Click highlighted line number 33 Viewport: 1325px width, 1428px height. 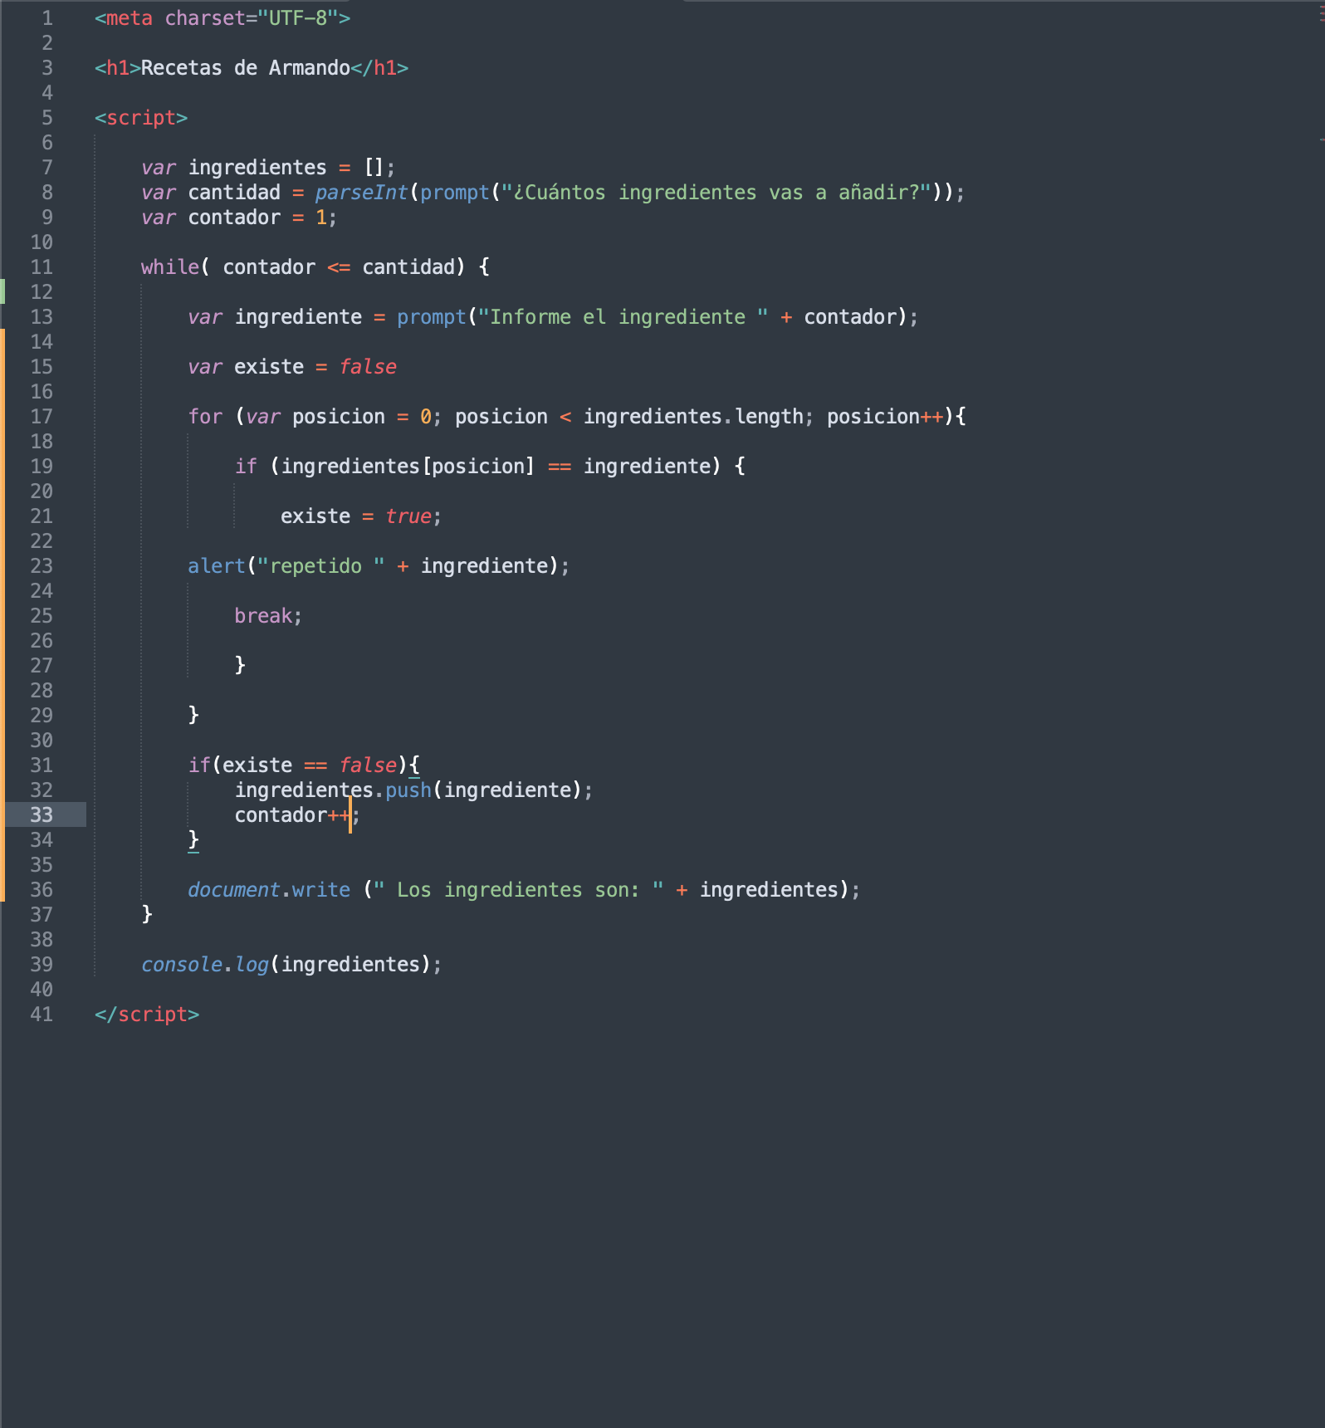point(42,815)
